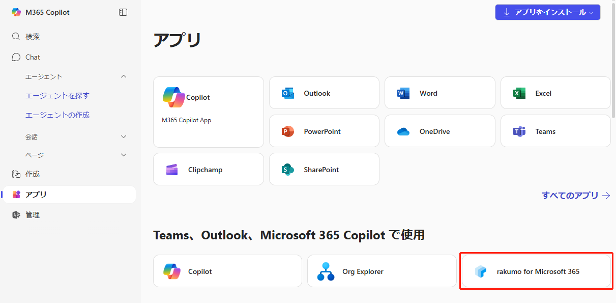Click the Org Explorer icon
Screen dimensions: 616x303
click(x=326, y=271)
